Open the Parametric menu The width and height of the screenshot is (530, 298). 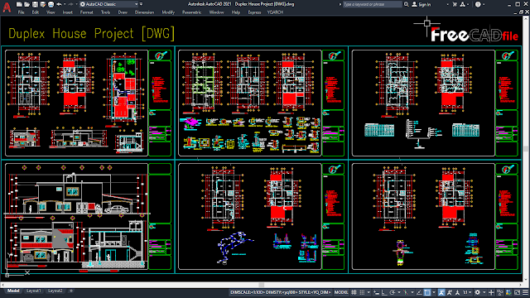(191, 12)
